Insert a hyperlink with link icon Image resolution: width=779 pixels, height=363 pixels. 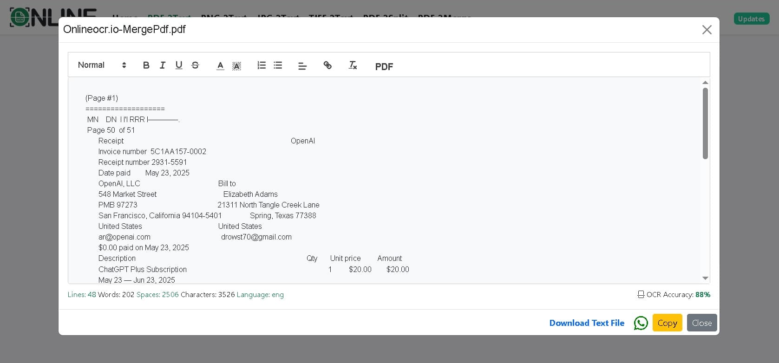(x=327, y=65)
